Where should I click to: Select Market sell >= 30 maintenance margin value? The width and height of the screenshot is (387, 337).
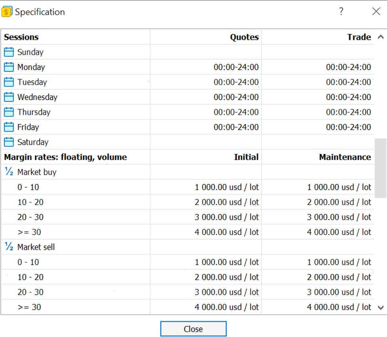339,307
